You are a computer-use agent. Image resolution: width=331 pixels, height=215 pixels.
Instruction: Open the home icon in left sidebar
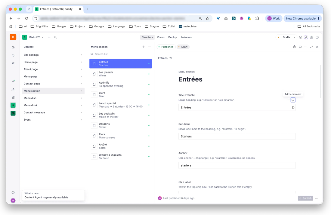13,47
